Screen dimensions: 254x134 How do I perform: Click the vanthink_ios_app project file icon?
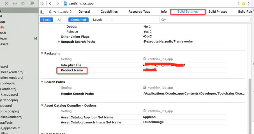[x=65, y=3]
